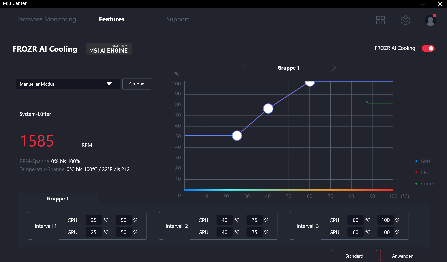Toggle the FROZR AI Cooling switch
The height and width of the screenshot is (262, 447).
click(x=428, y=48)
